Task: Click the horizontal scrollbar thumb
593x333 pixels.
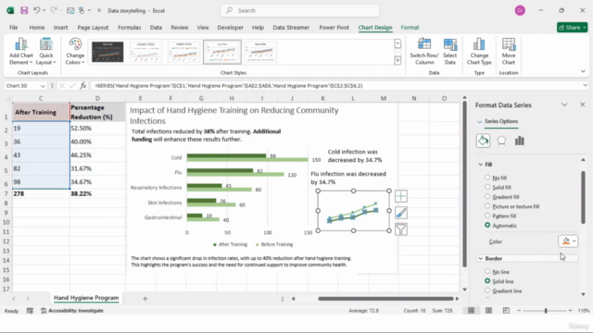Action: tap(385, 299)
